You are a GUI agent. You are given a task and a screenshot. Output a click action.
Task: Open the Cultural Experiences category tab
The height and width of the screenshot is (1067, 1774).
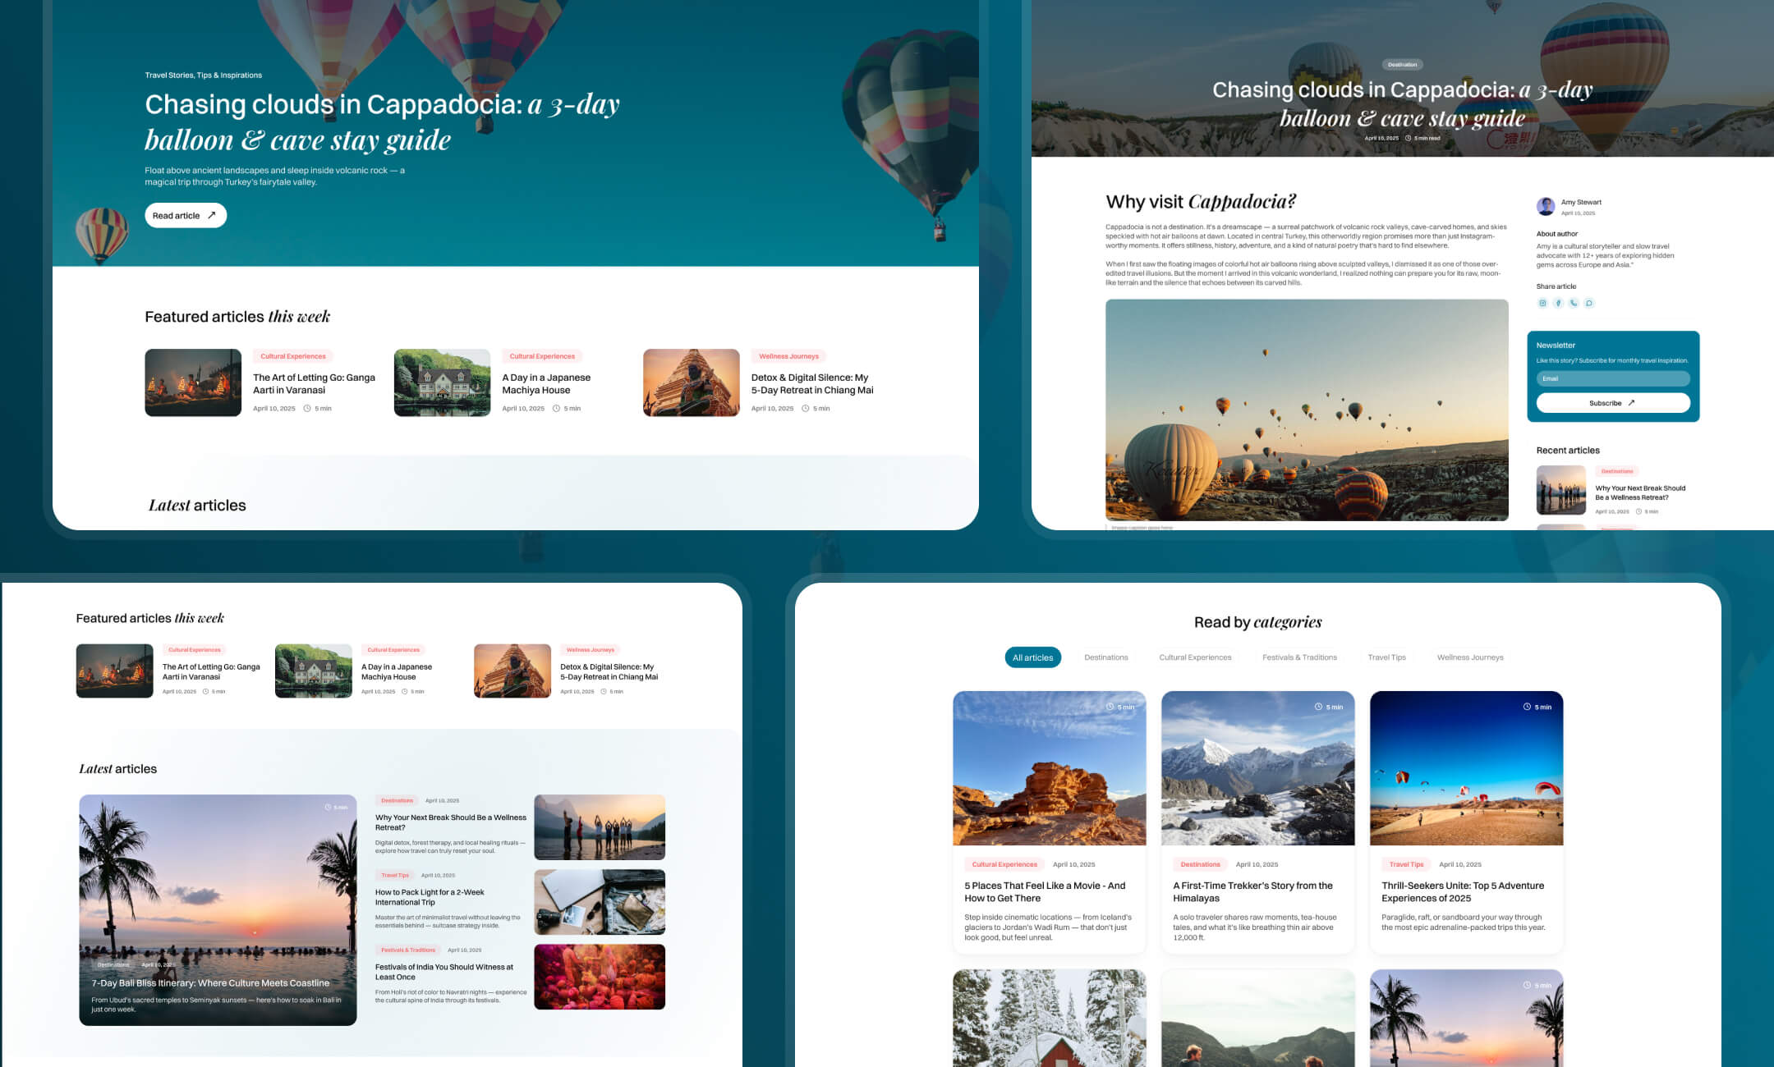tap(1195, 657)
